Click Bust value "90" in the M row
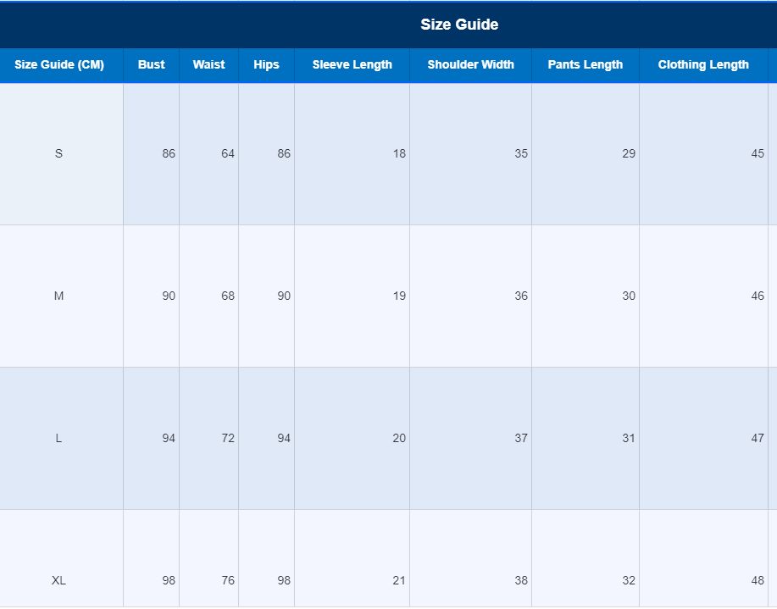Screen dimensions: 777x609 (169, 296)
